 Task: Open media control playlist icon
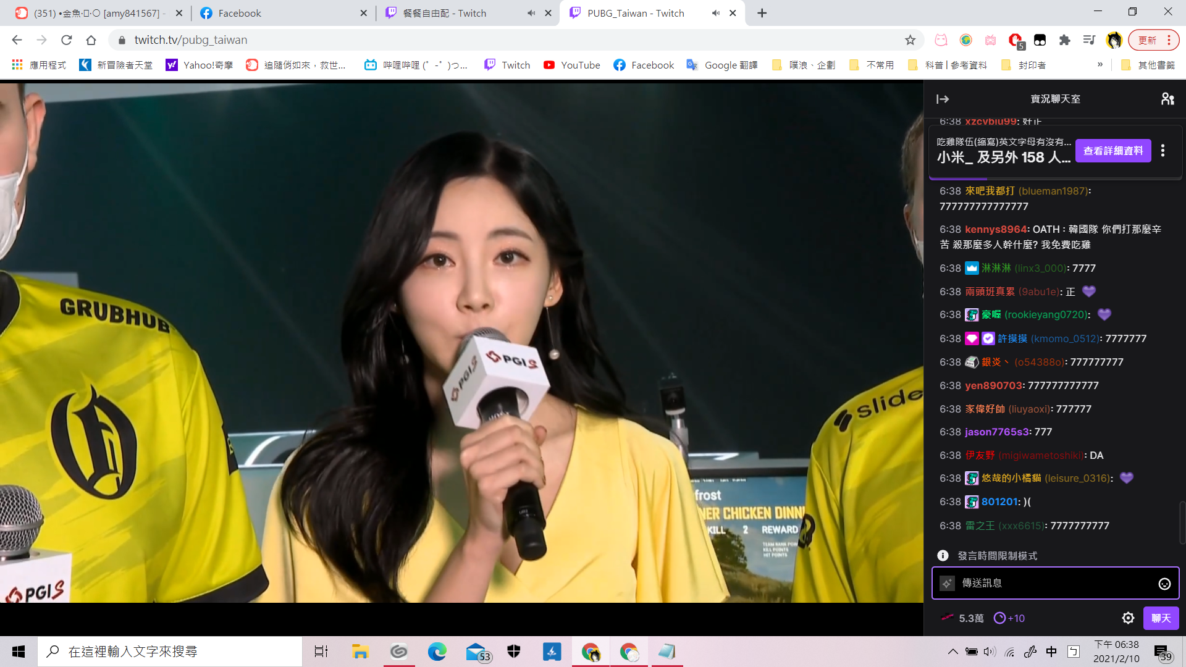(1089, 40)
